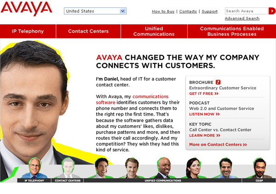
Task: Click the How to Buy link
Action: click(x=163, y=11)
